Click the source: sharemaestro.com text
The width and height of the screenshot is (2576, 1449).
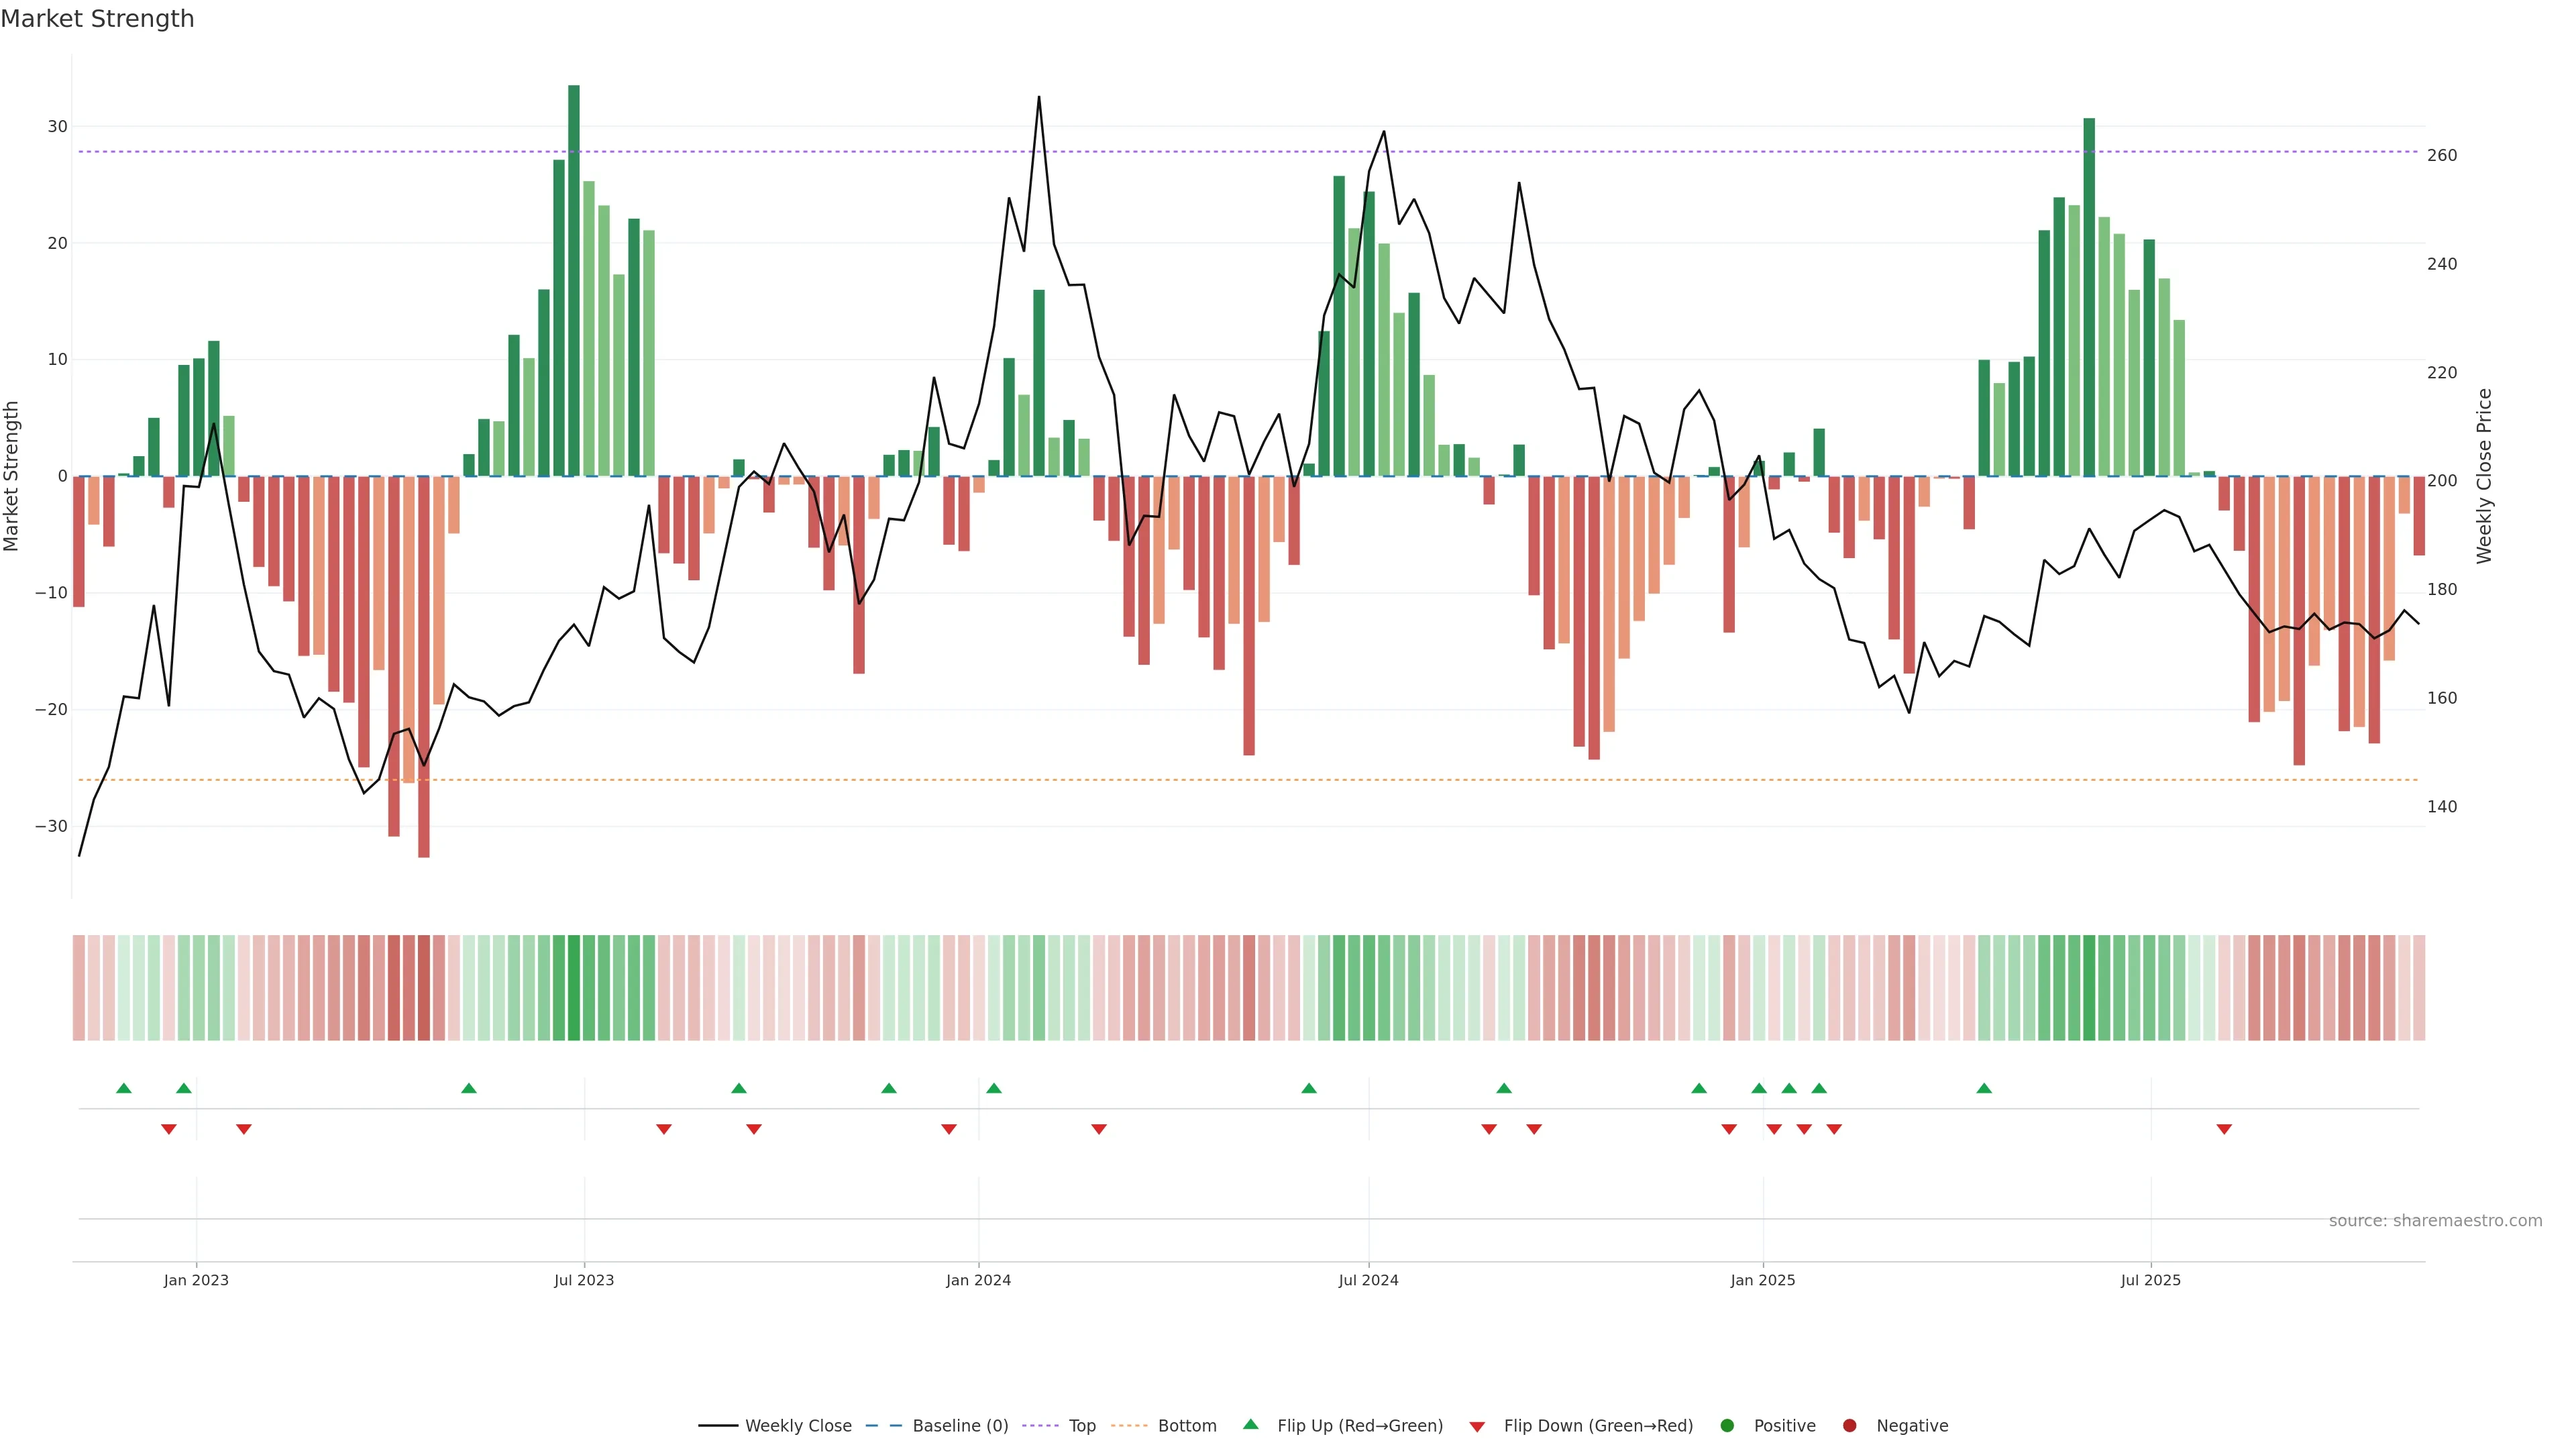coord(2435,1221)
